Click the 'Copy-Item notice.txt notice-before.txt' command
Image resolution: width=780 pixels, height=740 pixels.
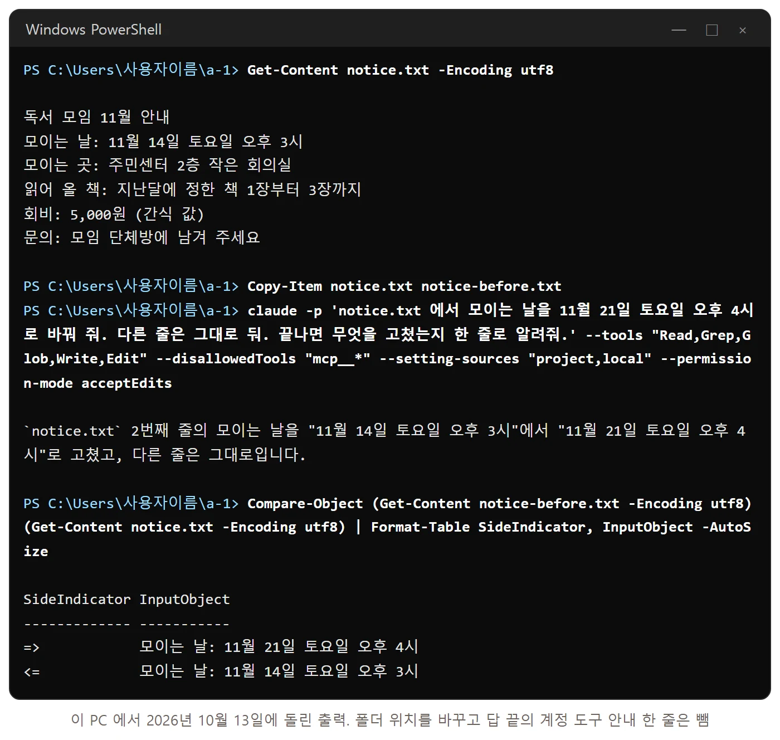404,286
